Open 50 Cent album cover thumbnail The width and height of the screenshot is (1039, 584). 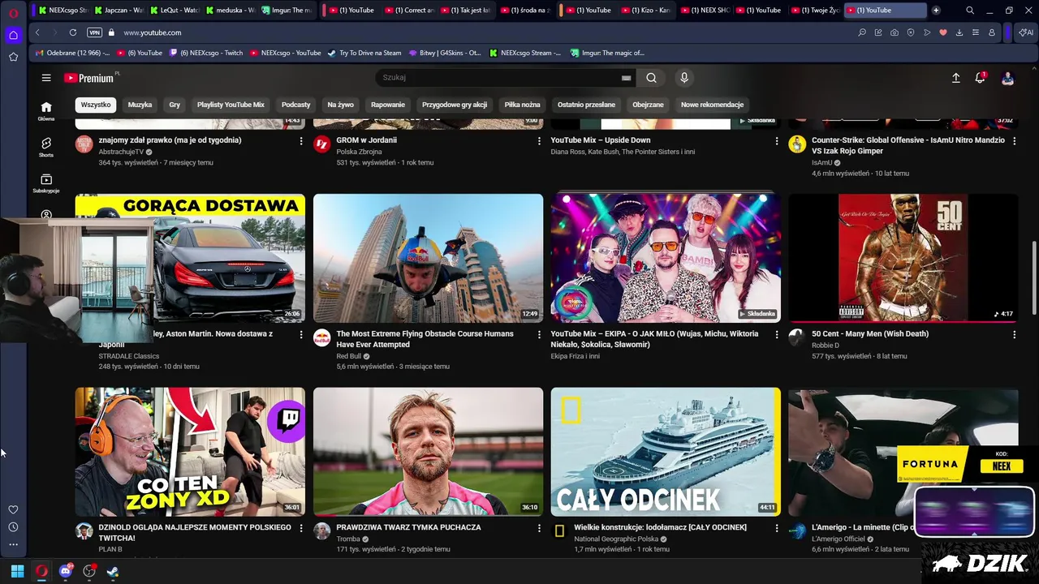click(x=903, y=258)
